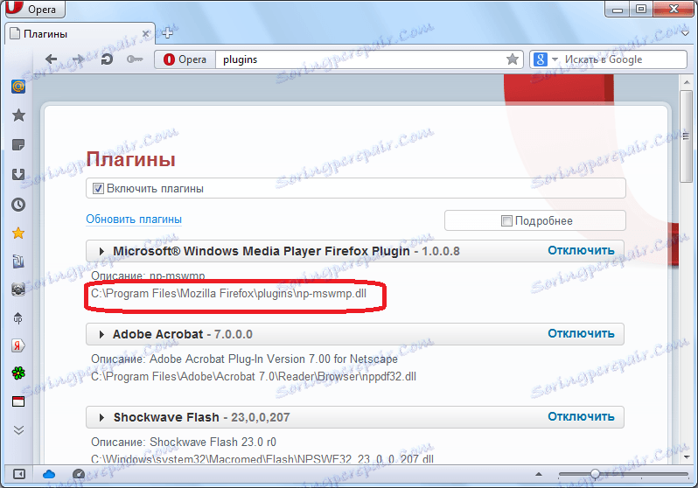Click the Shockwave Flash 23.0 r0 description
The height and width of the screenshot is (488, 698).
pyautogui.click(x=213, y=443)
